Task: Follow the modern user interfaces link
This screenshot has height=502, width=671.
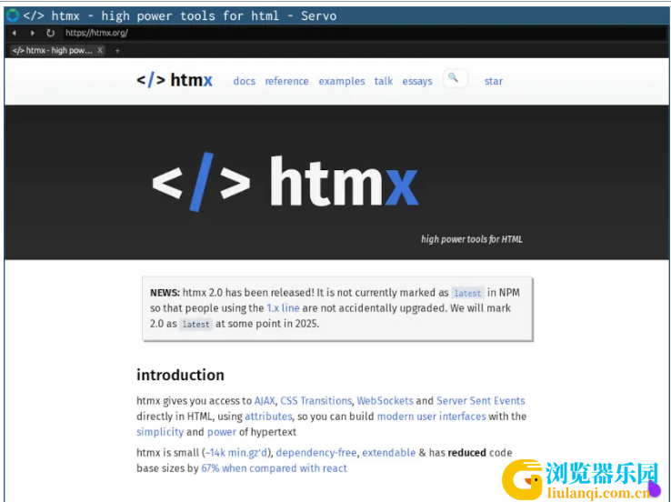Action: [x=431, y=417]
